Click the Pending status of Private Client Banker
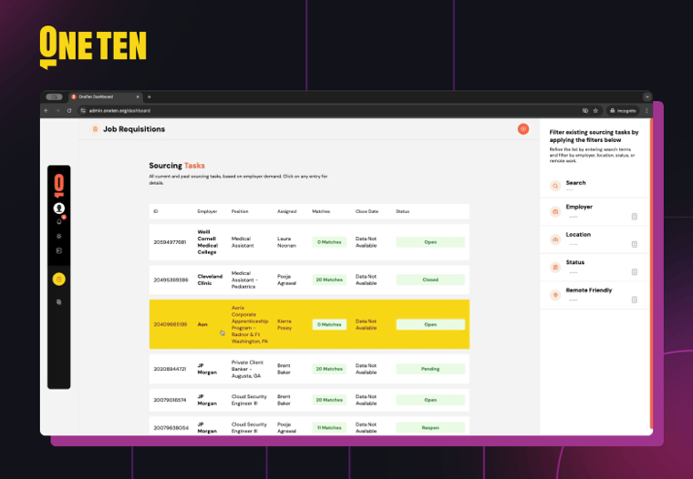 430,369
